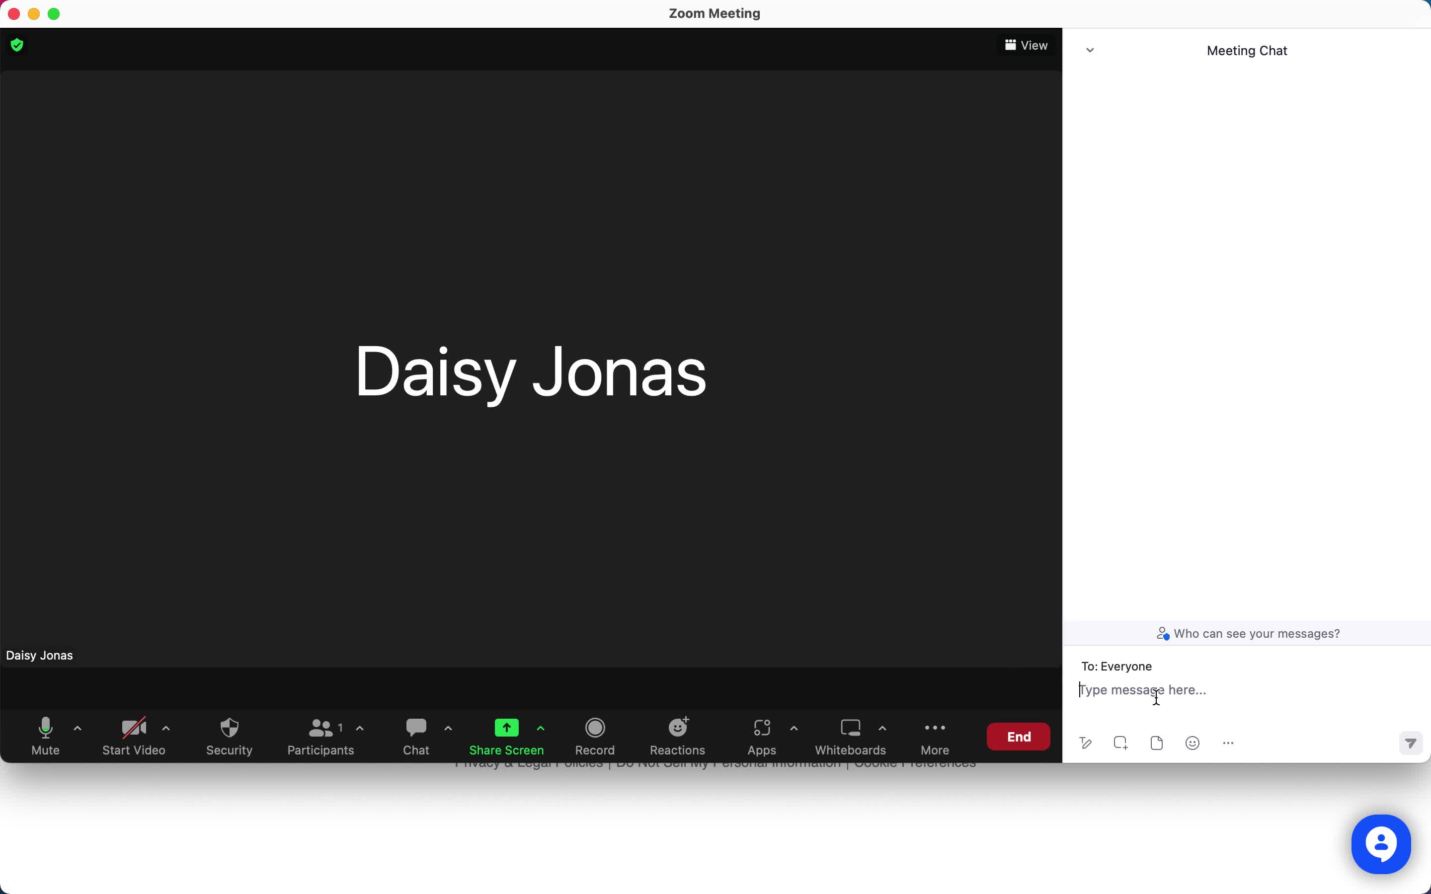
Task: Open the More options menu
Action: (935, 736)
